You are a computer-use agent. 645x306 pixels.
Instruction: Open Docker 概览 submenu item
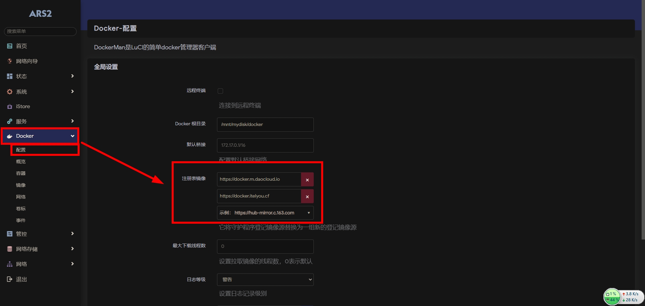tap(21, 162)
